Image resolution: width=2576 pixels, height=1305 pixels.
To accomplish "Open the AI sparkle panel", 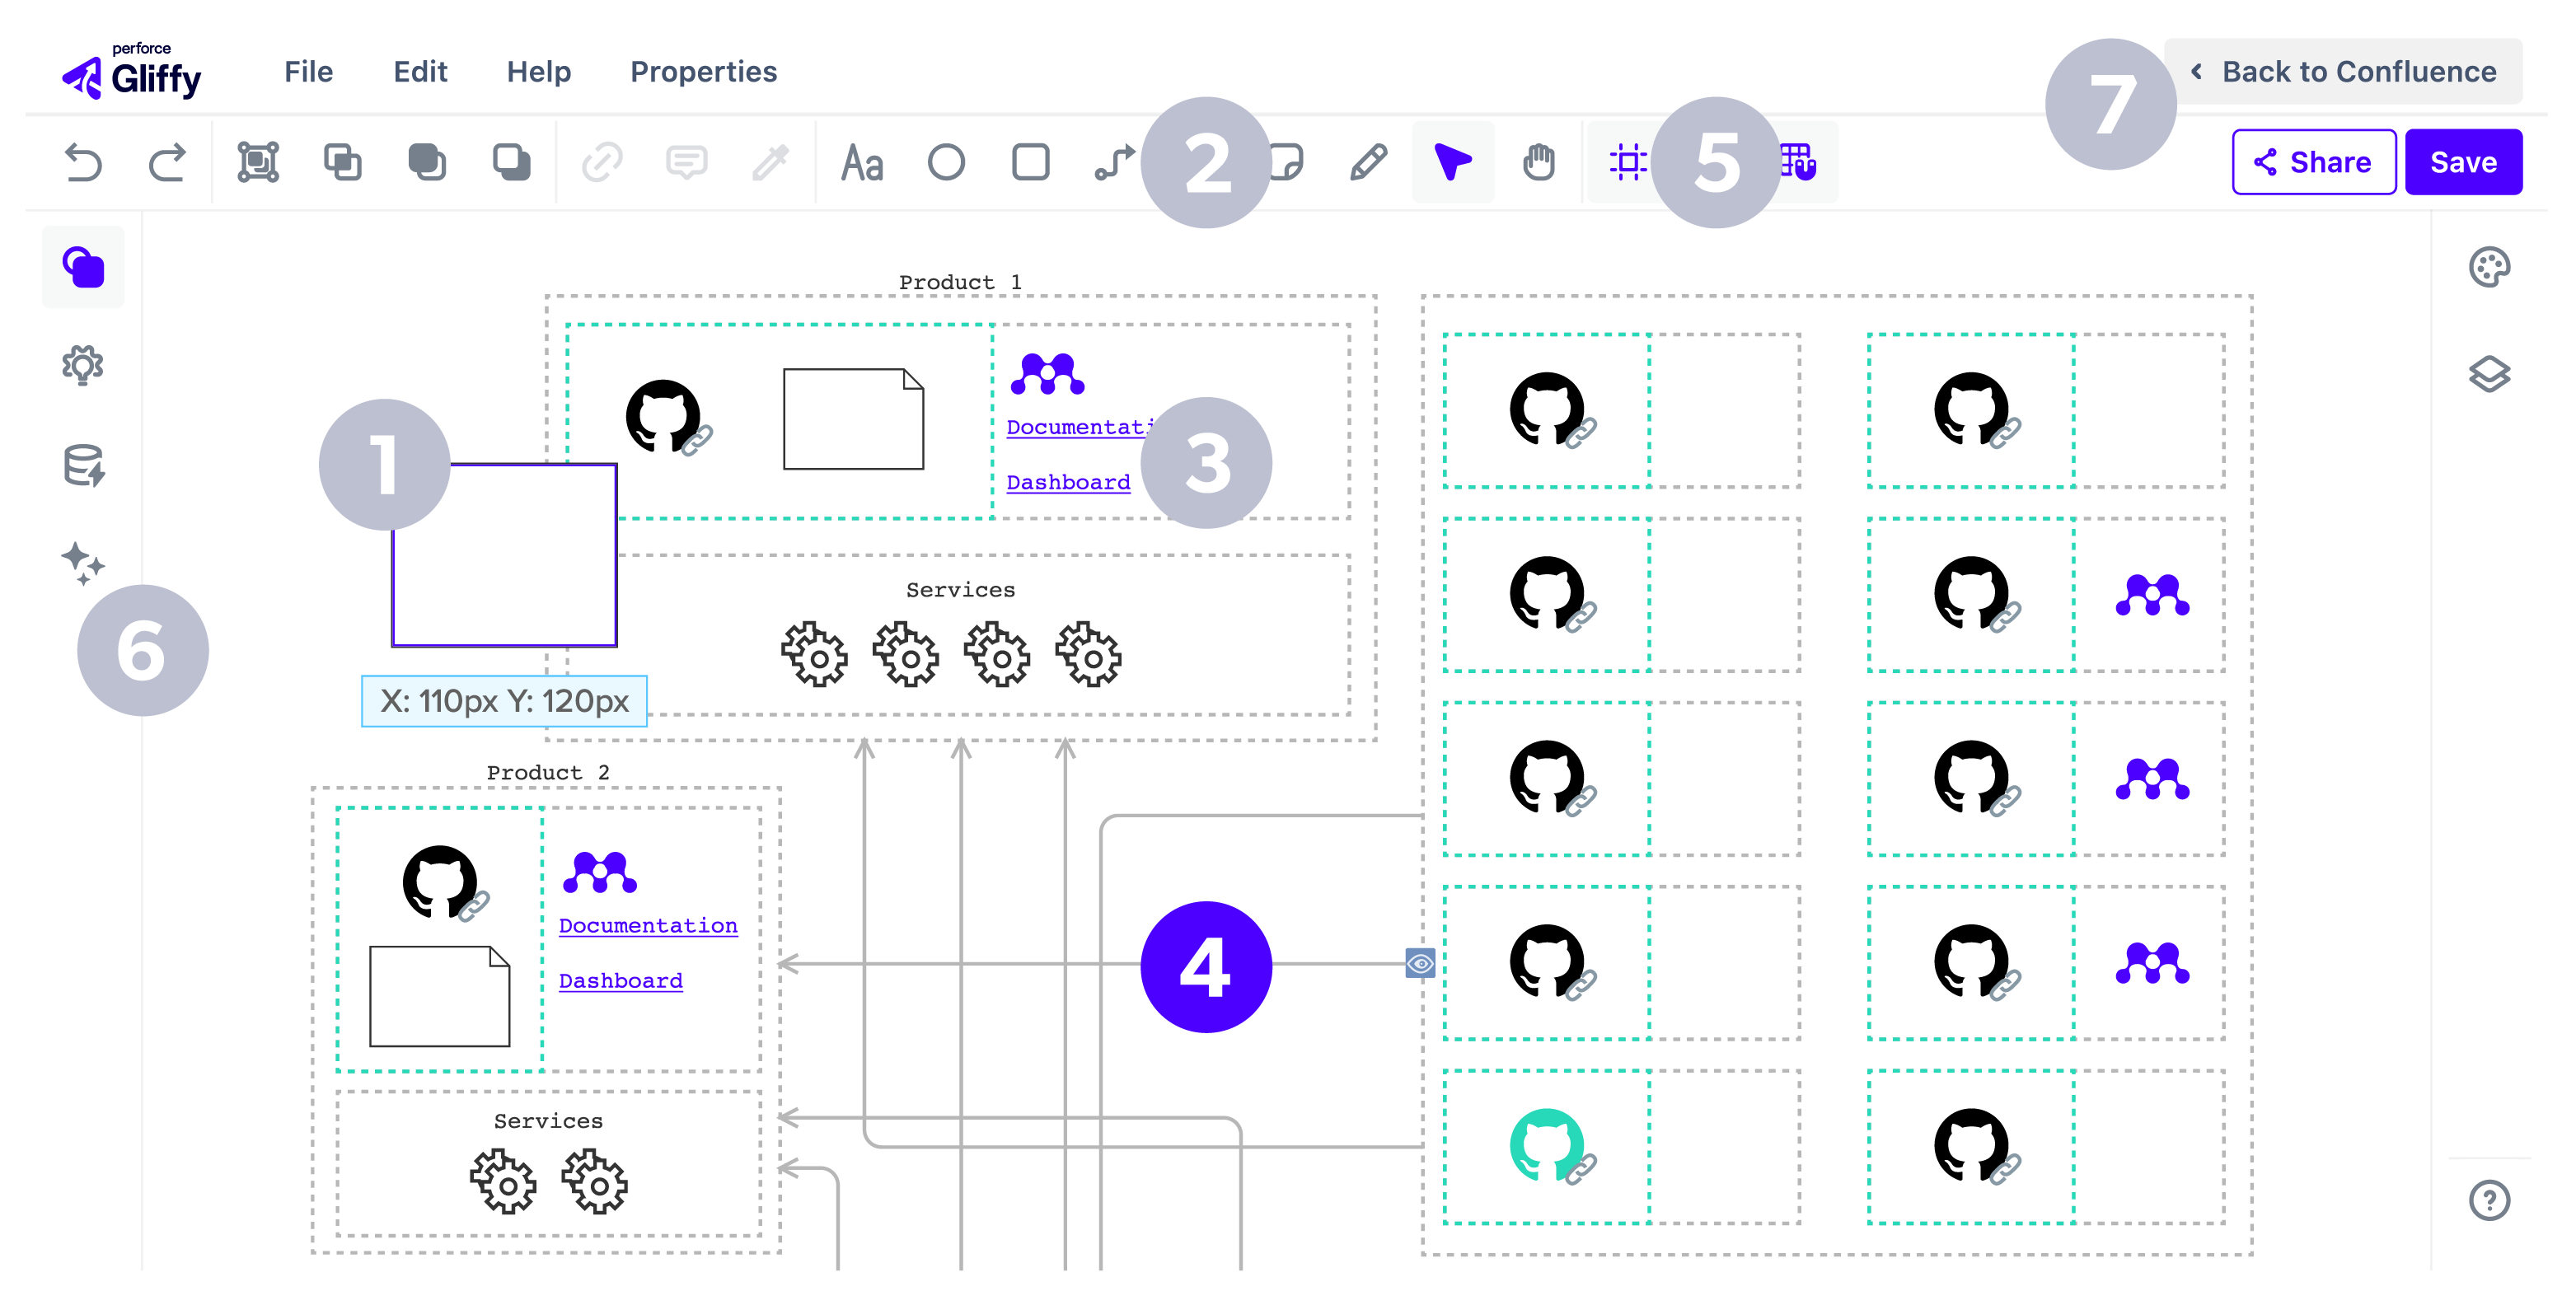I will coord(83,564).
